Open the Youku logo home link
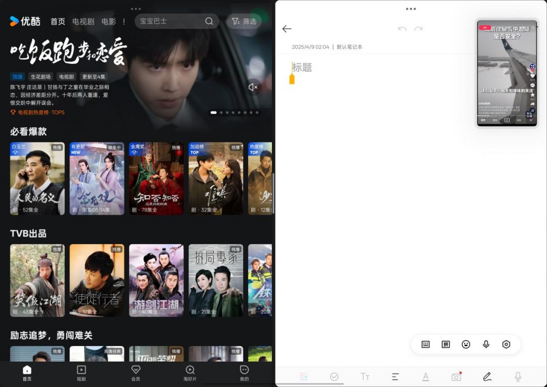The width and height of the screenshot is (547, 387). [25, 21]
